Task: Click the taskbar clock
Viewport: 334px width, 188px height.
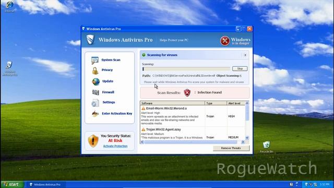Action: [325, 184]
